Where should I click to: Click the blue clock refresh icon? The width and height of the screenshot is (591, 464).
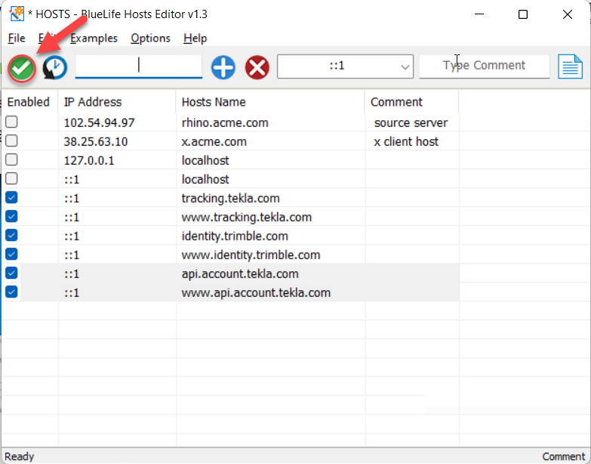[x=54, y=68]
